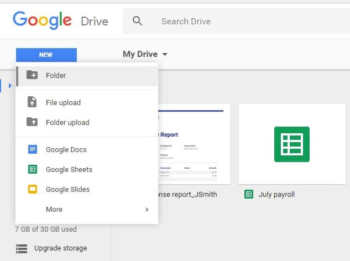Click the Folder upload icon
The image size is (350, 261).
pyautogui.click(x=33, y=122)
